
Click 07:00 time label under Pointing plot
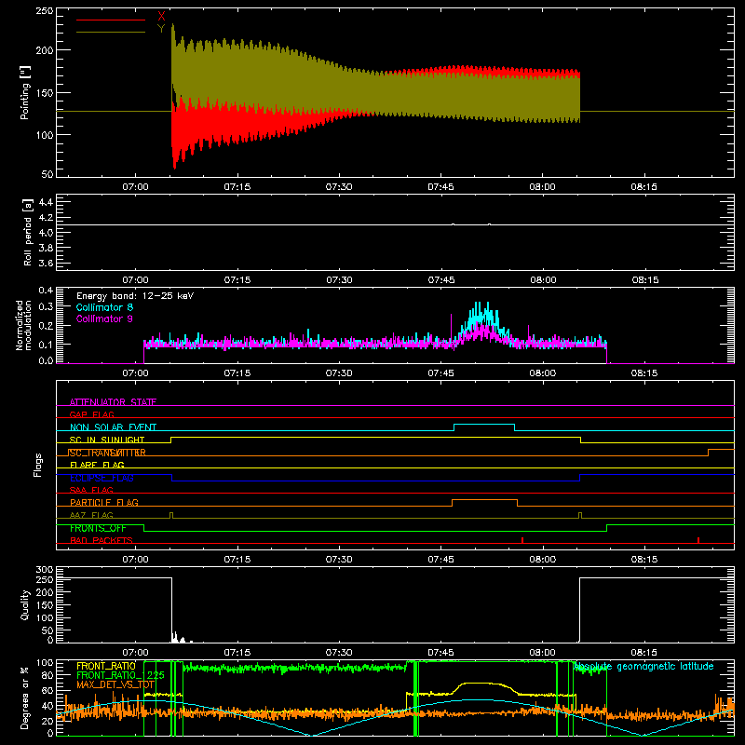pyautogui.click(x=135, y=187)
